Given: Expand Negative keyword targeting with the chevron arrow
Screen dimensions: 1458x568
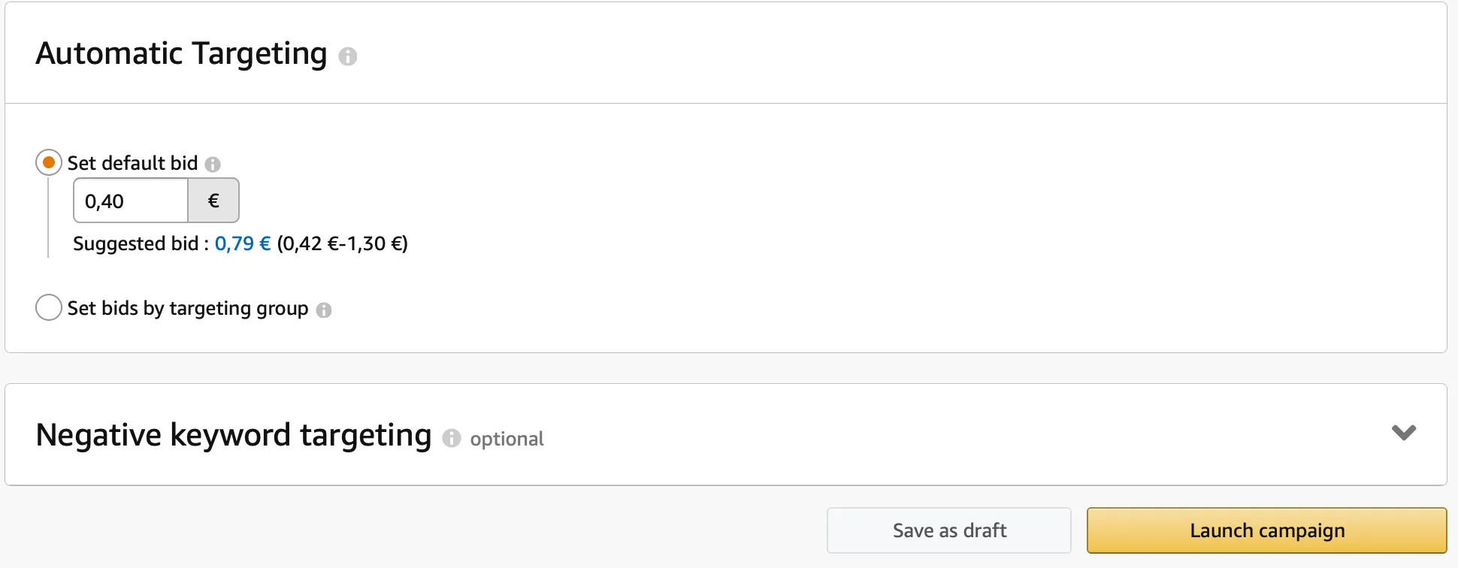Looking at the screenshot, I should tap(1404, 433).
